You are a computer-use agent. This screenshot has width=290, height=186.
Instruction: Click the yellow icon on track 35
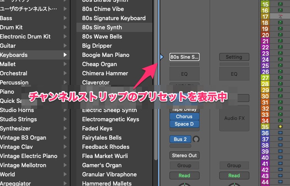(280, 126)
